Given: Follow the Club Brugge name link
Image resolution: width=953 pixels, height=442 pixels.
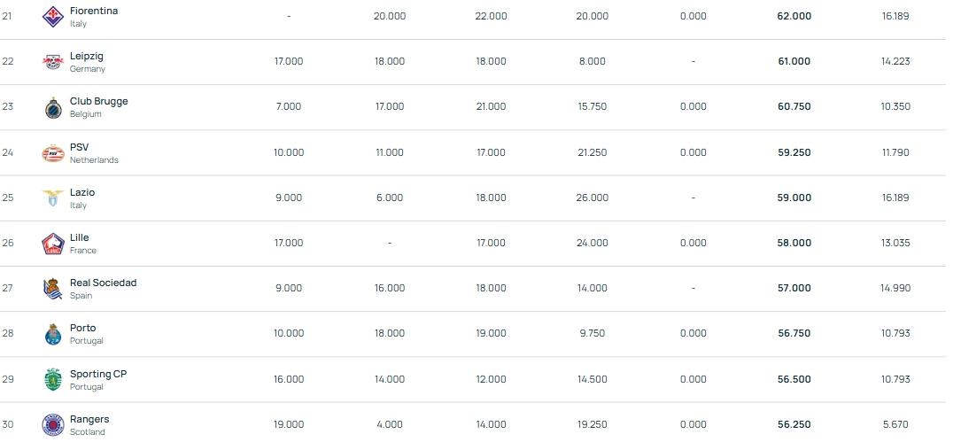Looking at the screenshot, I should [x=98, y=101].
